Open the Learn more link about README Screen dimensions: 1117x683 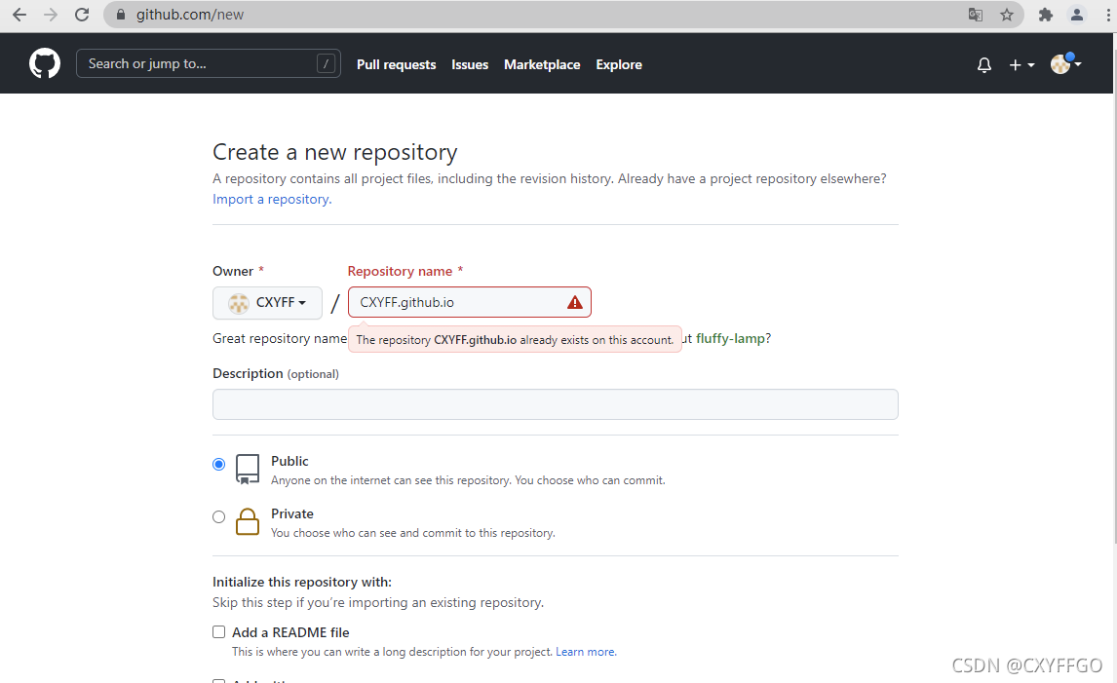[x=586, y=652]
